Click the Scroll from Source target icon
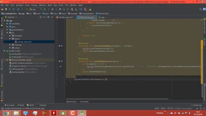 pos(41,17)
